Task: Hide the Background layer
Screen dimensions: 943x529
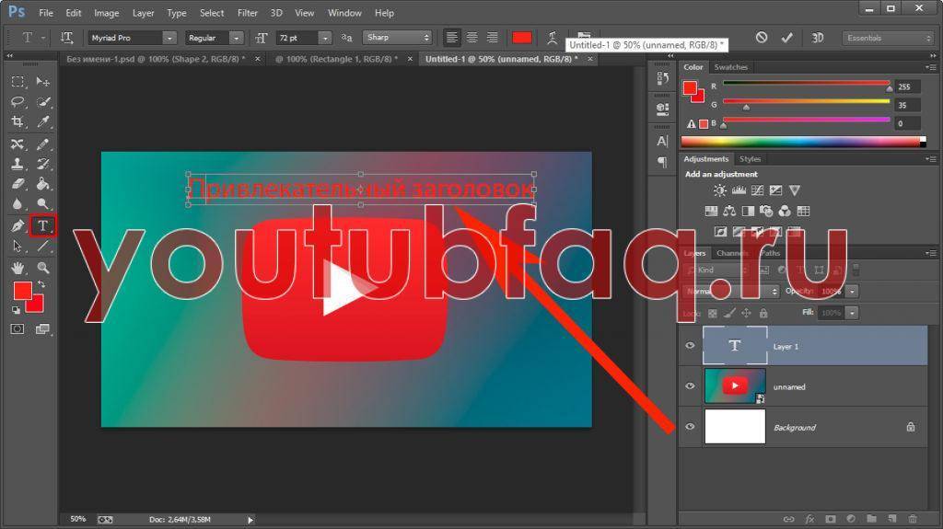Action: click(690, 427)
